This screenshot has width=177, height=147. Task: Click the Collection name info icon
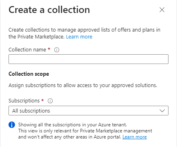(x=57, y=50)
